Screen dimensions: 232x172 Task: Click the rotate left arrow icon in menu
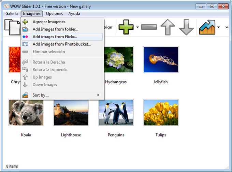pos(25,70)
